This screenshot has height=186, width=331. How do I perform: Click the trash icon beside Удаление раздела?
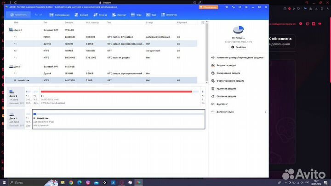coord(213,89)
